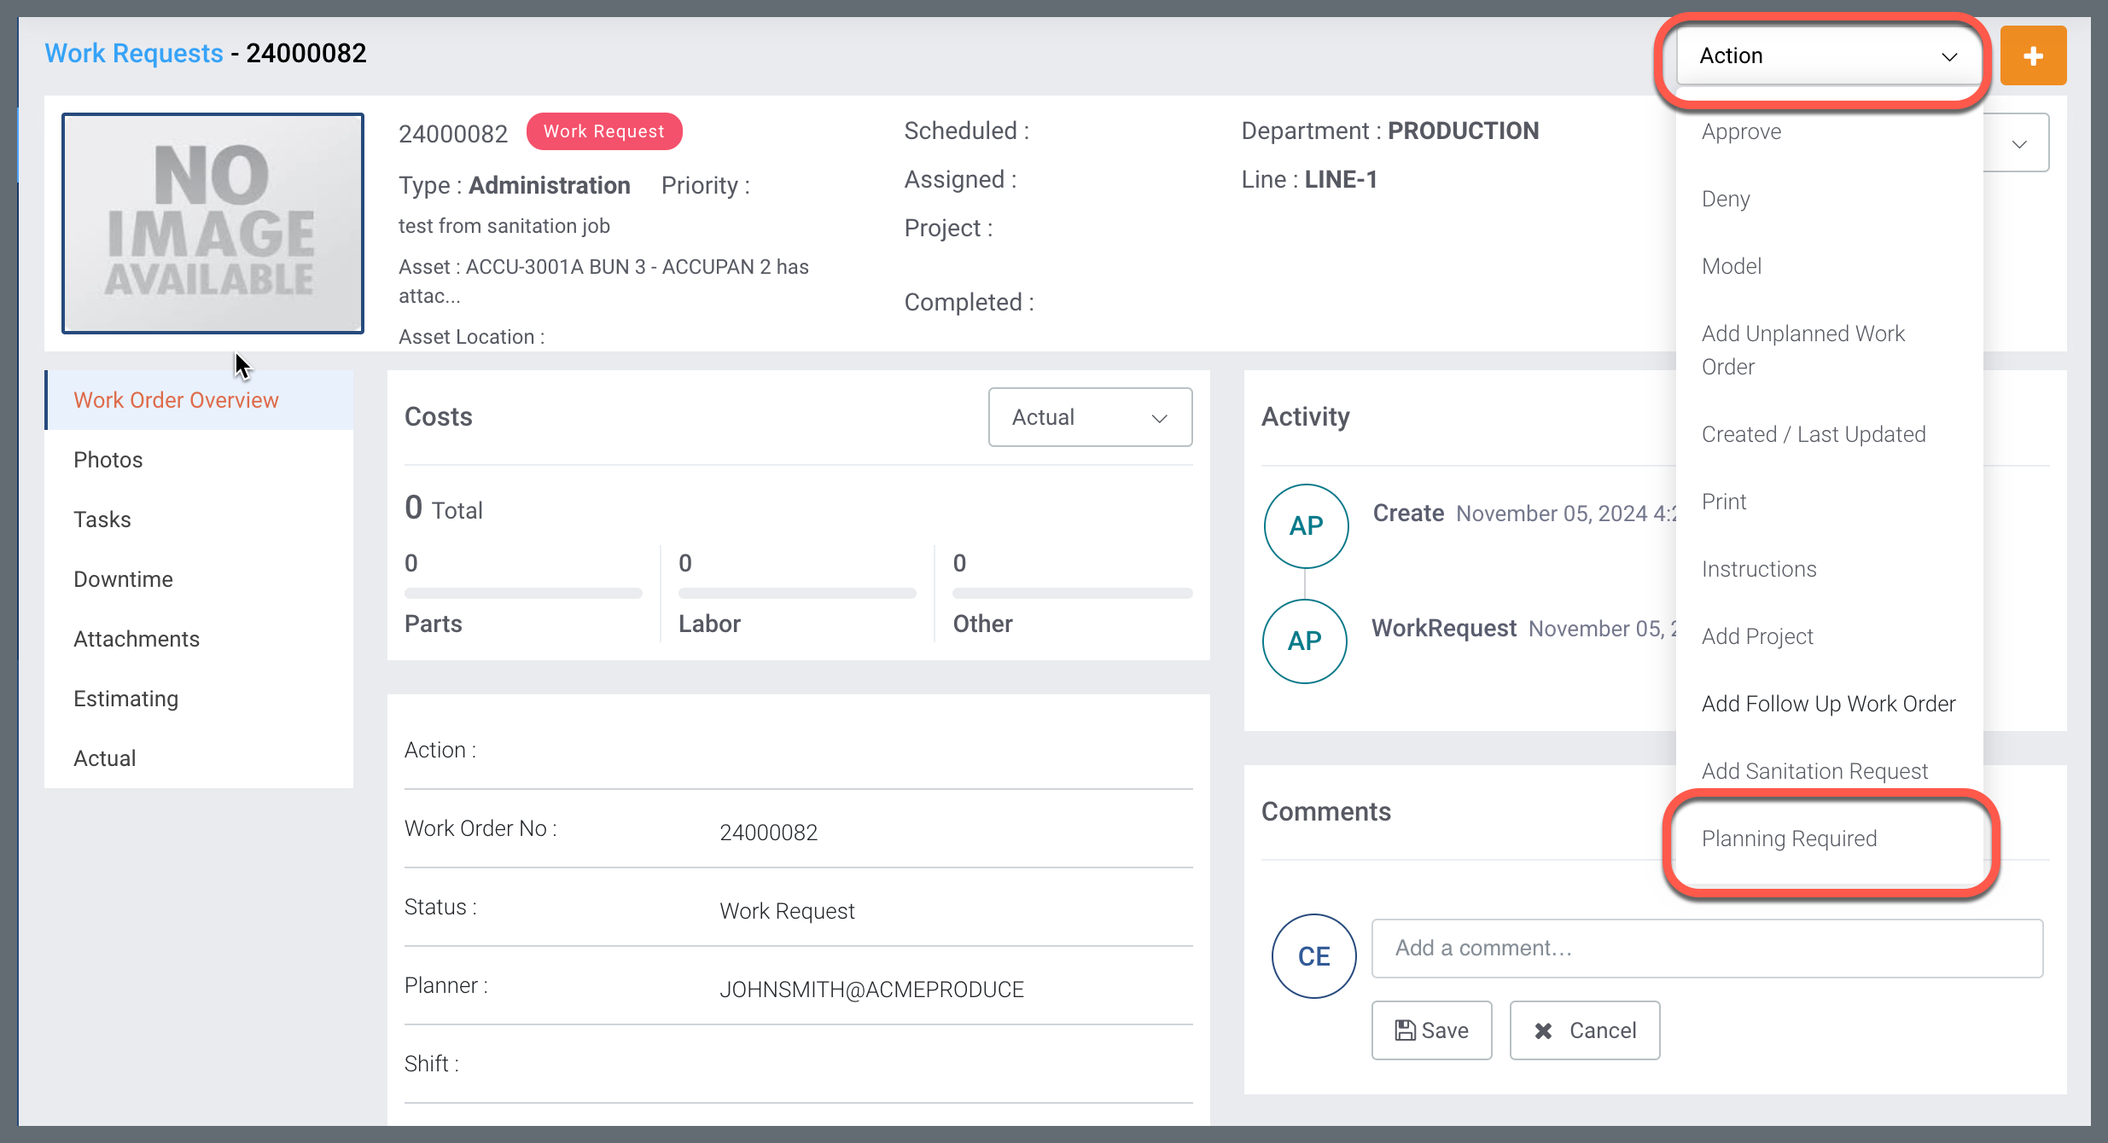Image resolution: width=2108 pixels, height=1143 pixels.
Task: Click the No Image Available thumbnail
Action: [x=213, y=223]
